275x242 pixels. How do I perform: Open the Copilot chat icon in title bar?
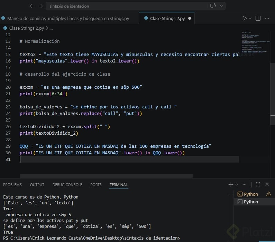coord(213,6)
